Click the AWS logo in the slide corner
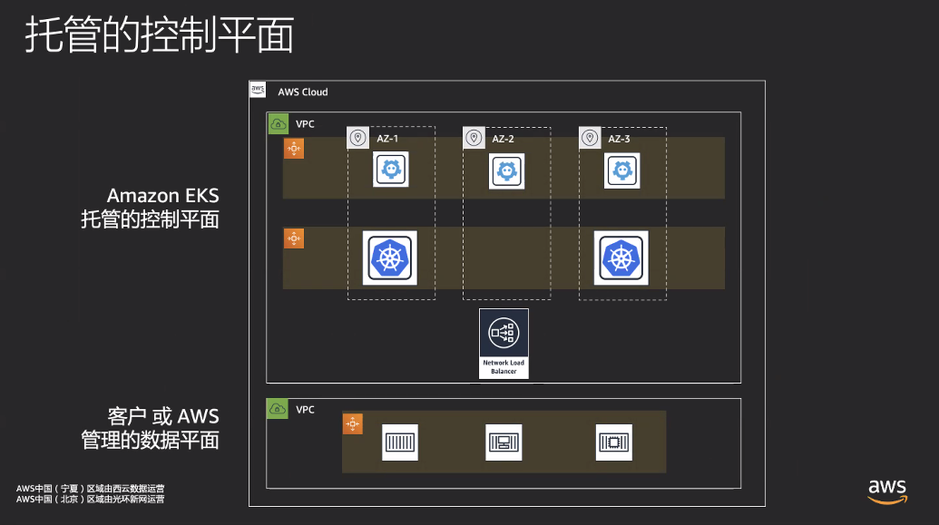The width and height of the screenshot is (939, 525). point(887,491)
